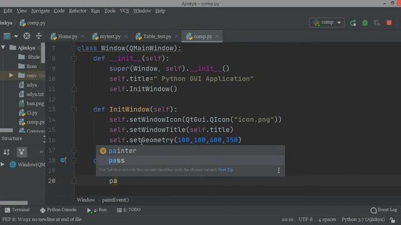Choose 'painter' completion suggestion
Image resolution: width=401 pixels, height=225 pixels.
(190, 151)
